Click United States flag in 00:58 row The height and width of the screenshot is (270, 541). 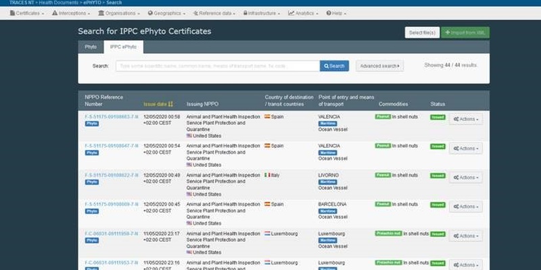189,136
